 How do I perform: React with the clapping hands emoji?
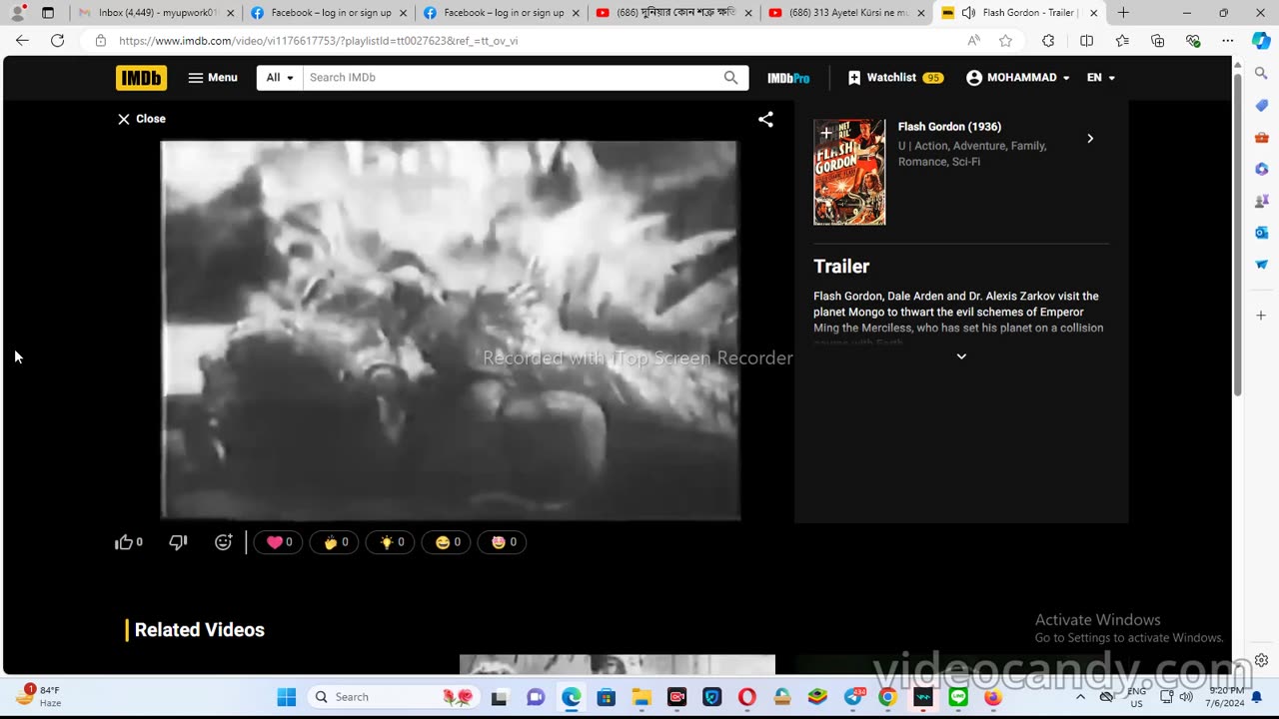coord(334,542)
